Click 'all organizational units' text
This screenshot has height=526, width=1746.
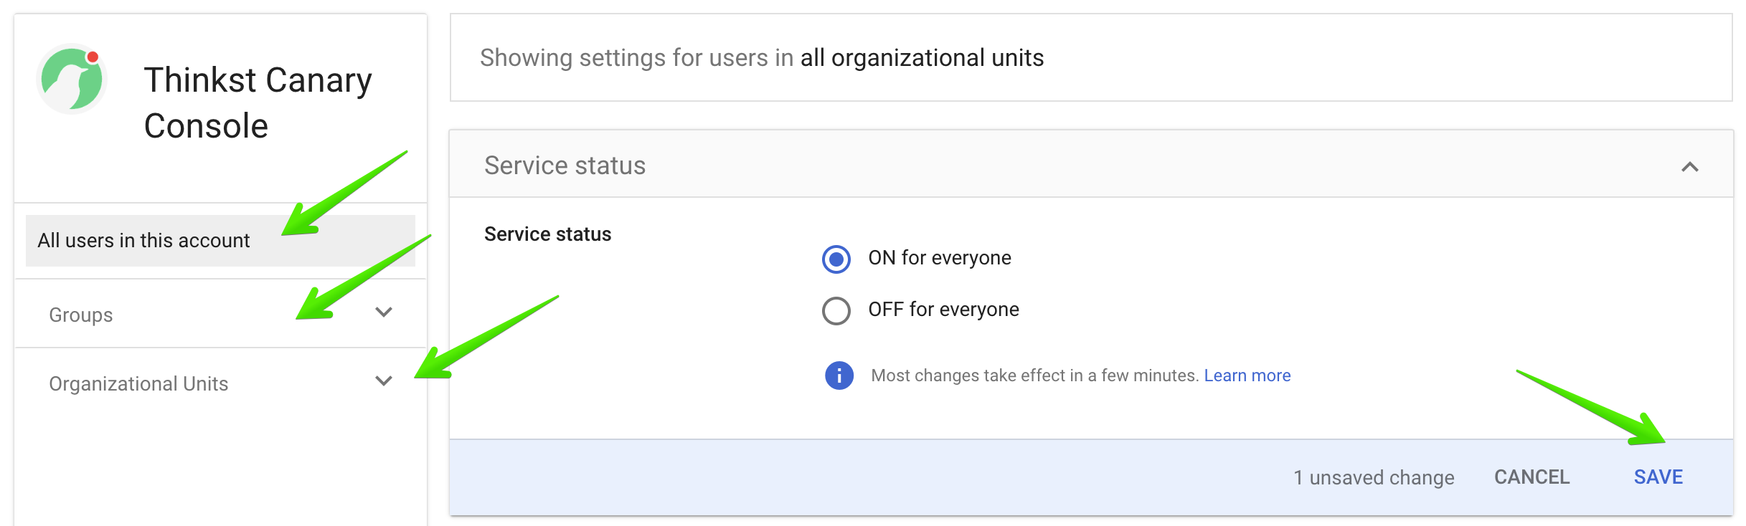[922, 57]
